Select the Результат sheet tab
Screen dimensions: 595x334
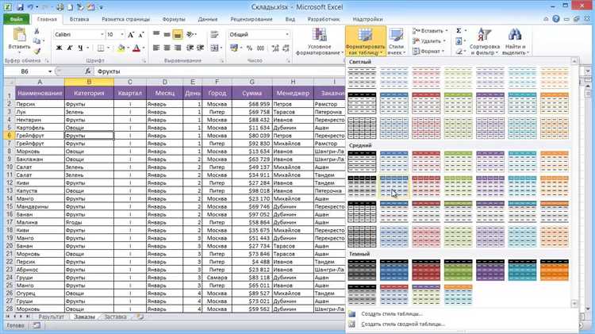[x=51, y=317]
